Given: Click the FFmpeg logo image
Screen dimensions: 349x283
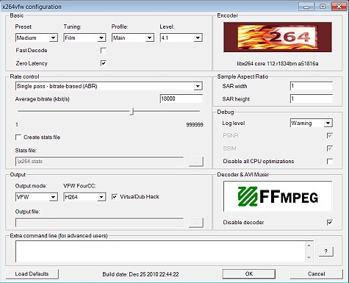Looking at the screenshot, I should (x=278, y=196).
